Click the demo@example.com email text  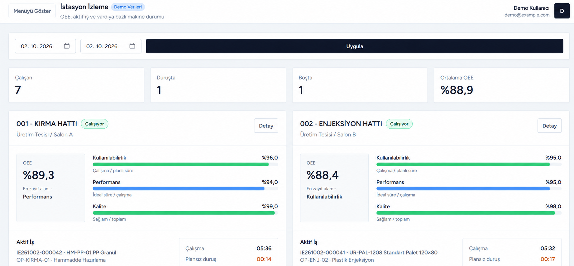527,15
